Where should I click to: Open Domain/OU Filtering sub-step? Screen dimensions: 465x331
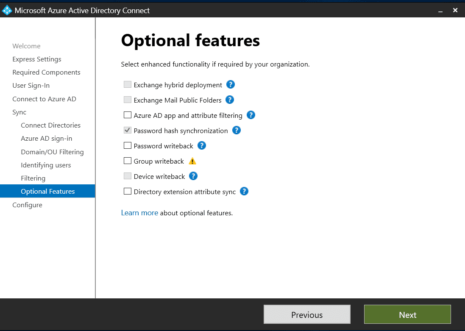tap(52, 152)
